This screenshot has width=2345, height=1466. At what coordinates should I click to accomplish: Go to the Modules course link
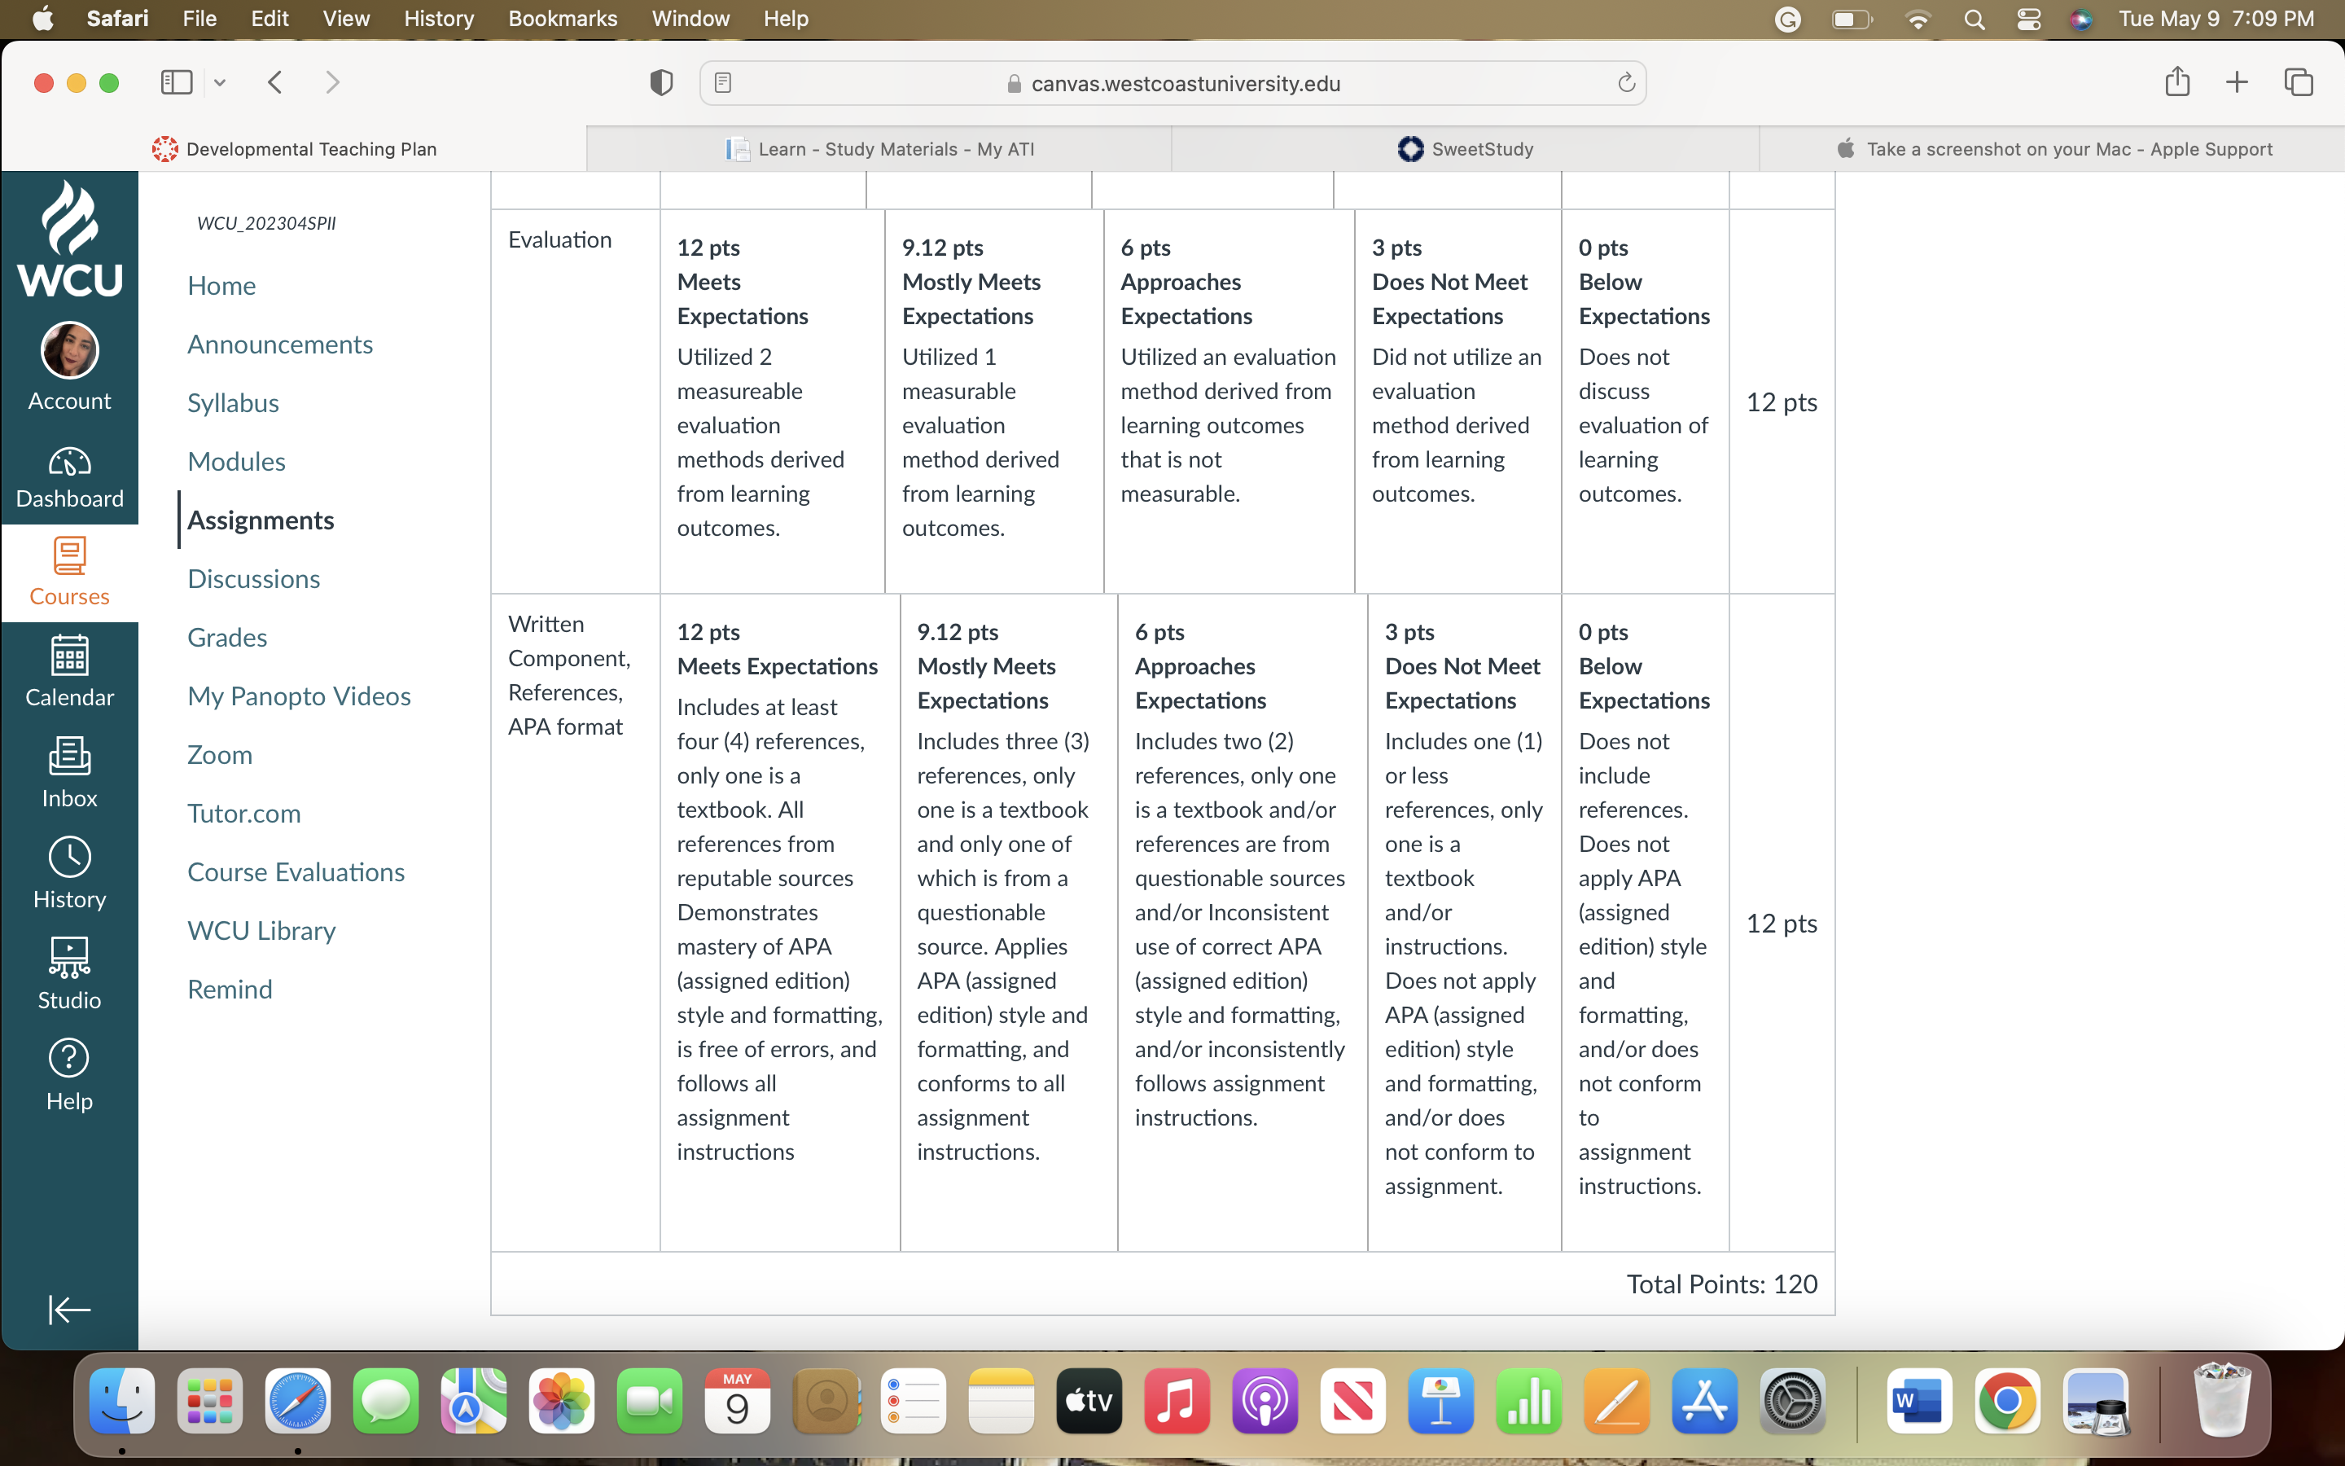(x=236, y=462)
